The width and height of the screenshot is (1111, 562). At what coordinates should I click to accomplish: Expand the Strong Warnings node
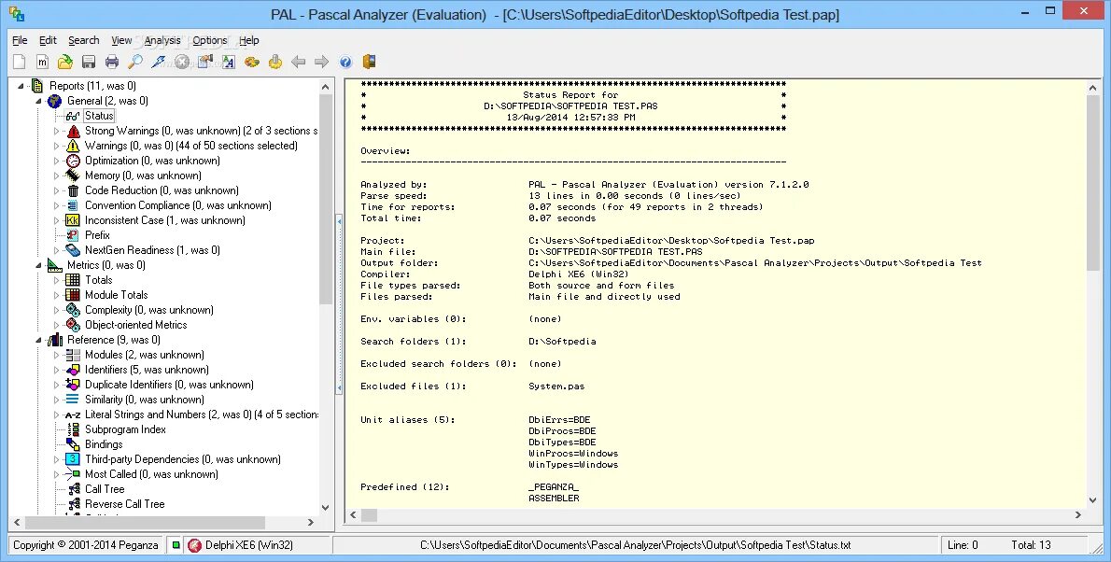[x=57, y=131]
